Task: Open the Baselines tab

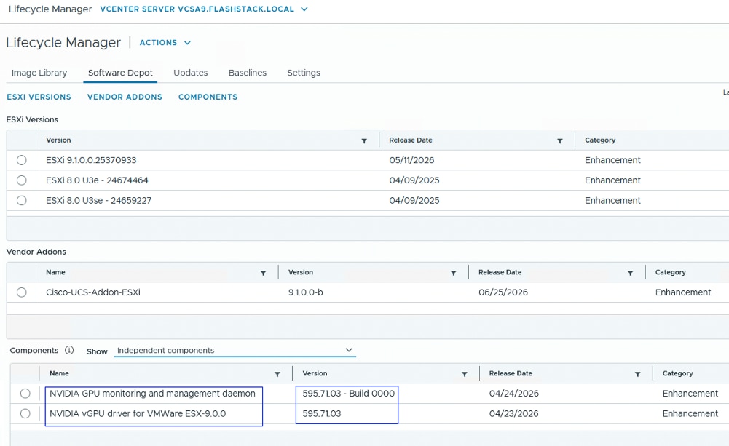Action: click(x=248, y=73)
